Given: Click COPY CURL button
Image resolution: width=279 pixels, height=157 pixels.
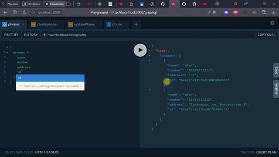Looking at the screenshot, I should pyautogui.click(x=266, y=35).
